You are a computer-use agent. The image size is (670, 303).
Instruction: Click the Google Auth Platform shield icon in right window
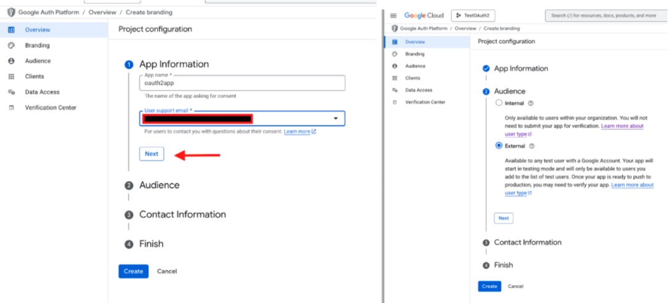pos(395,28)
